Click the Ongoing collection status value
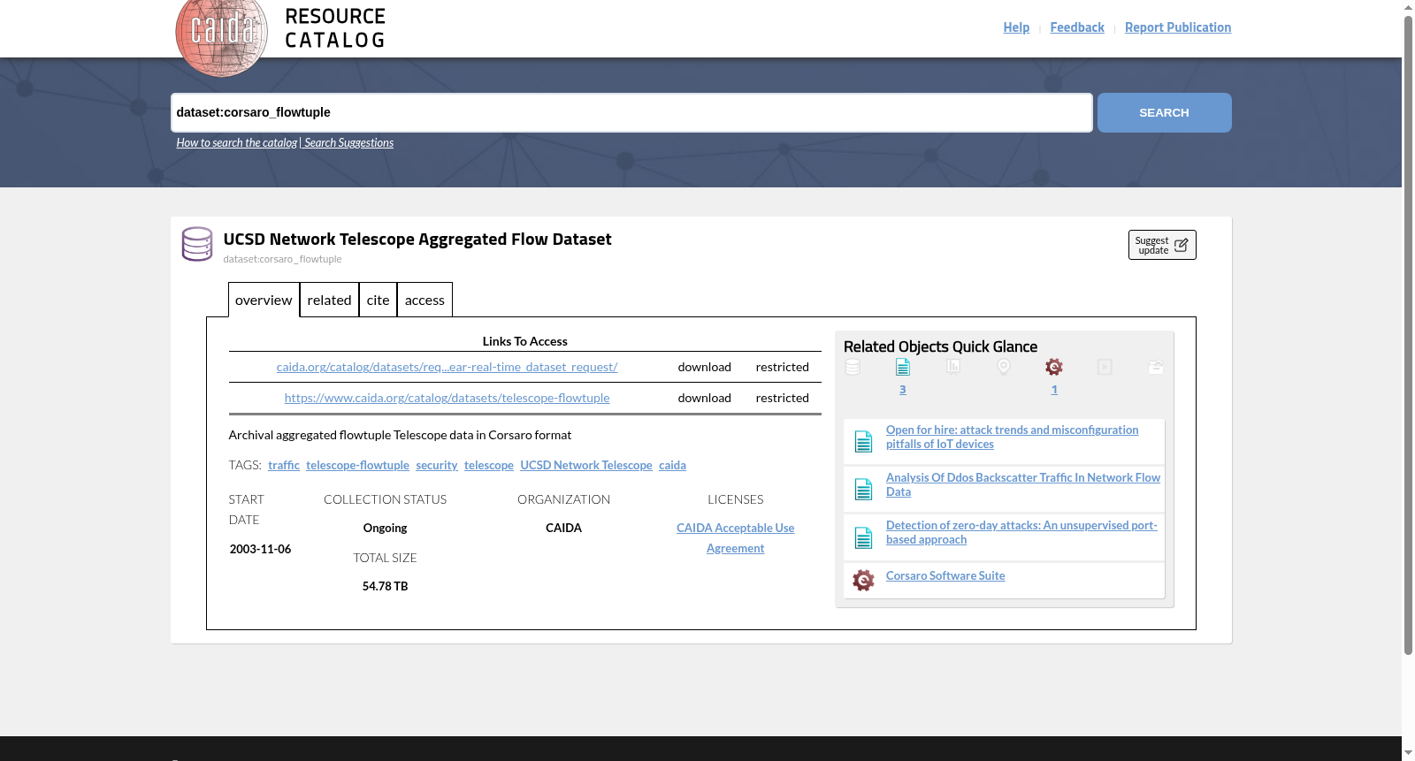The width and height of the screenshot is (1415, 761). coord(385,528)
